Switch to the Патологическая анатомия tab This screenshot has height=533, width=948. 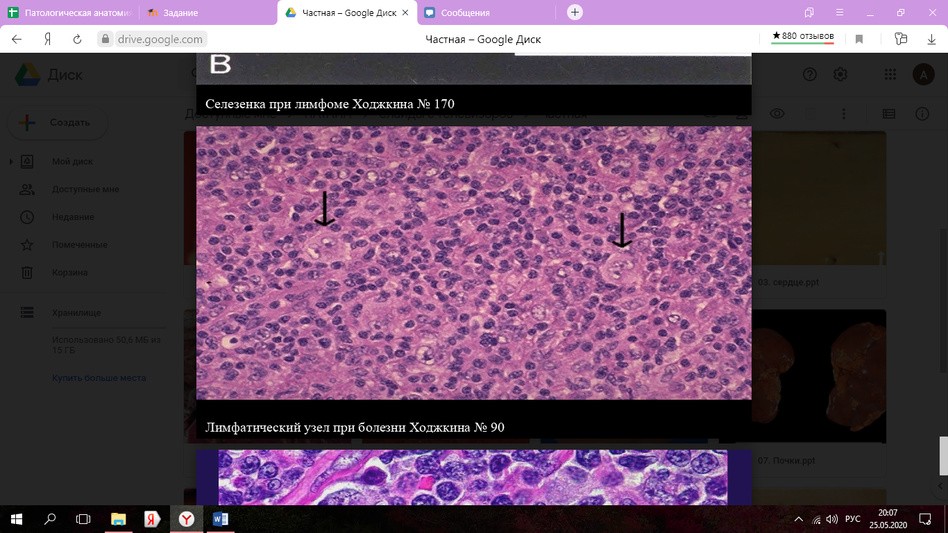tap(69, 12)
